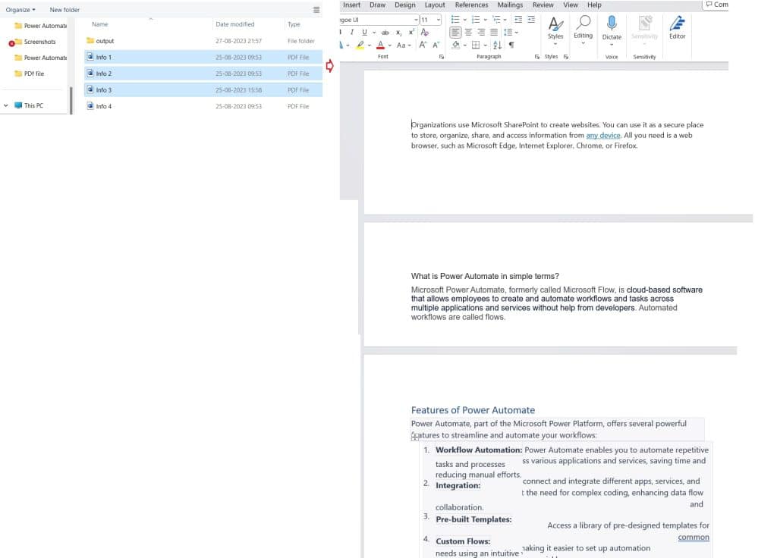Toggle Center paragraph alignment
This screenshot has width=777, height=558.
[468, 32]
